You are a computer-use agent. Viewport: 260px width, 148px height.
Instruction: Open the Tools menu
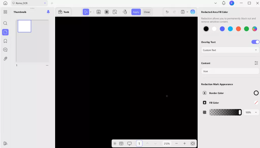(x=63, y=12)
